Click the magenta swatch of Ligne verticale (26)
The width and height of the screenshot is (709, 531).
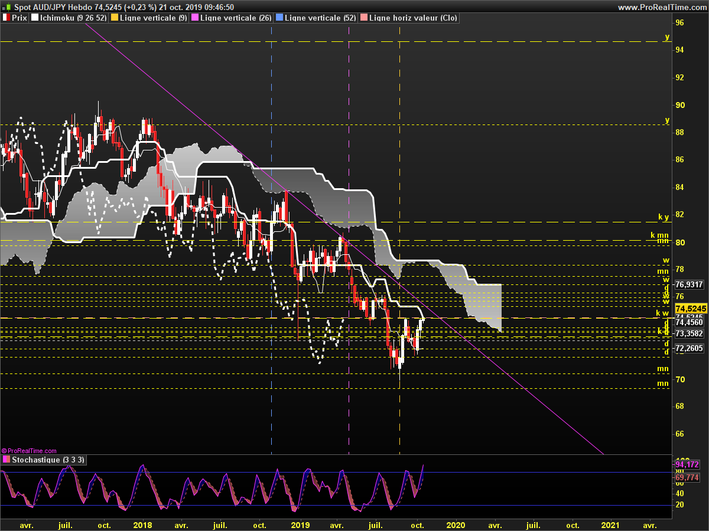(x=196, y=18)
